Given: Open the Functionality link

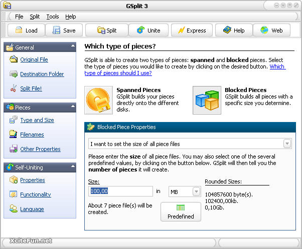Looking at the screenshot, I should pos(36,194).
